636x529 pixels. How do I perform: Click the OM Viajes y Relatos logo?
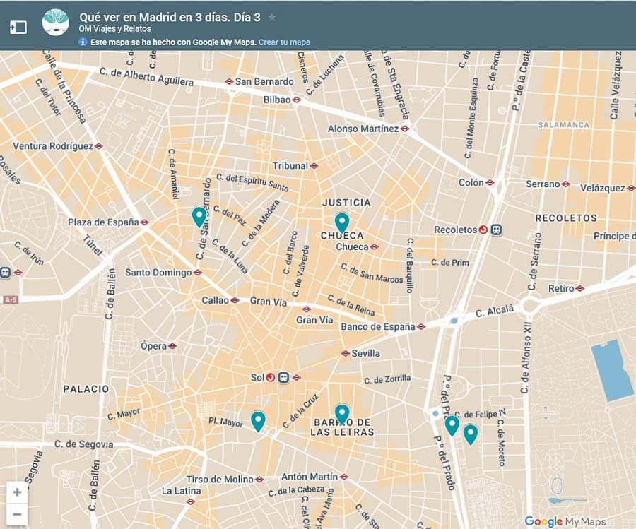(56, 23)
